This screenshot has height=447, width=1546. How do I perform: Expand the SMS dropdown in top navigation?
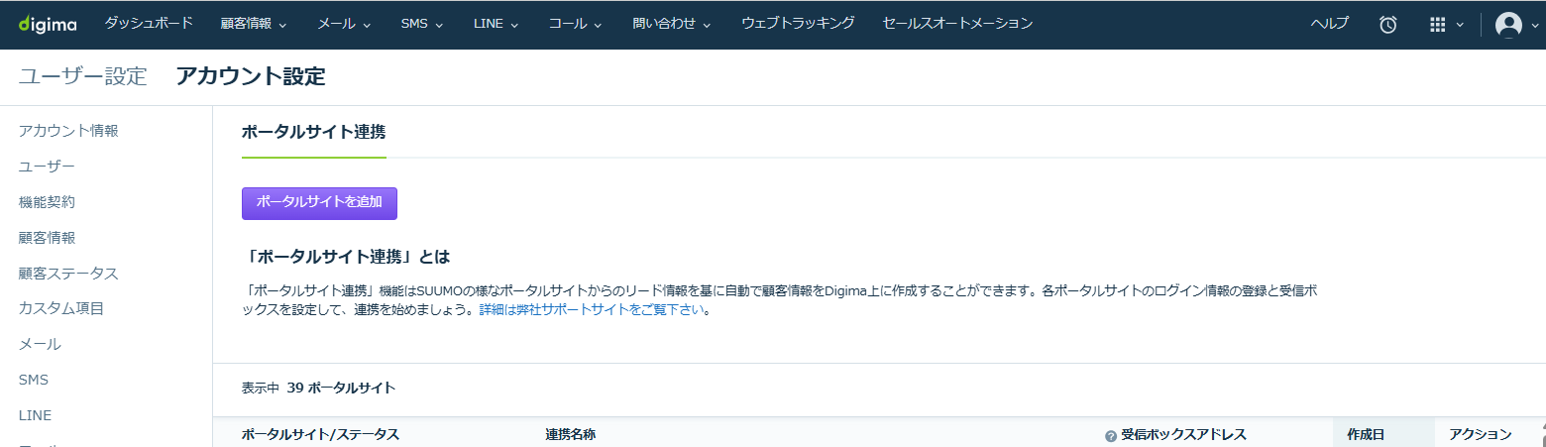[422, 23]
